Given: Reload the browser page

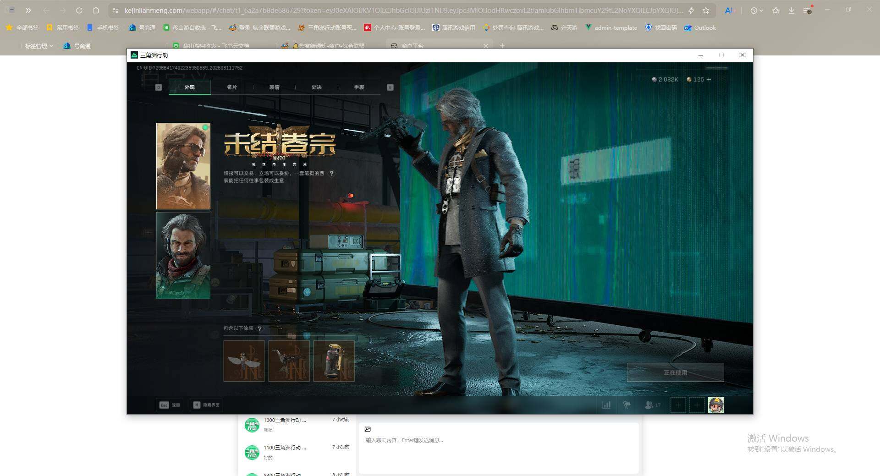Looking at the screenshot, I should click(x=79, y=10).
